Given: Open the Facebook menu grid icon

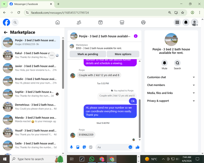Looking at the screenshot, I should pos(177,22).
